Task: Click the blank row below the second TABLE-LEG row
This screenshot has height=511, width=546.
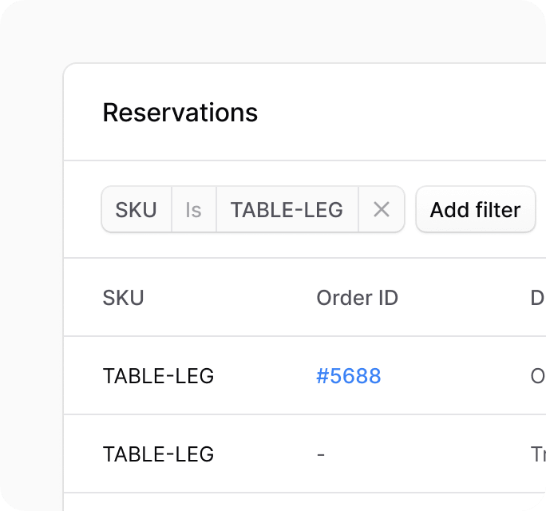Action: (303, 502)
